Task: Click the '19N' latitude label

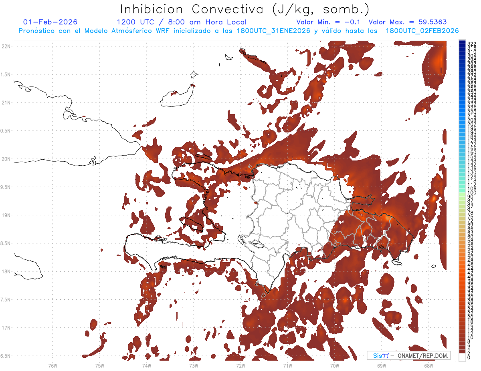Action: click(6, 215)
